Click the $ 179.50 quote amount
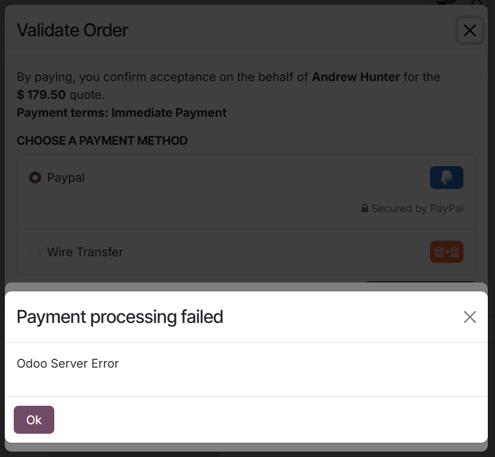The width and height of the screenshot is (495, 457). pos(41,95)
